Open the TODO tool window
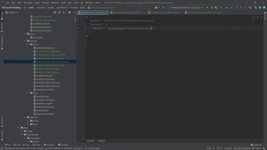267x150 pixels. [x=36, y=145]
